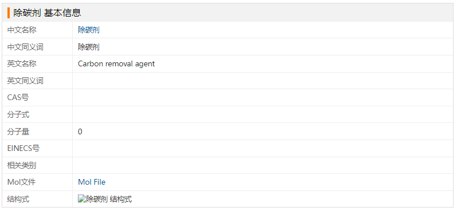Select the 分子式 row label
457x211 pixels.
tap(18, 114)
